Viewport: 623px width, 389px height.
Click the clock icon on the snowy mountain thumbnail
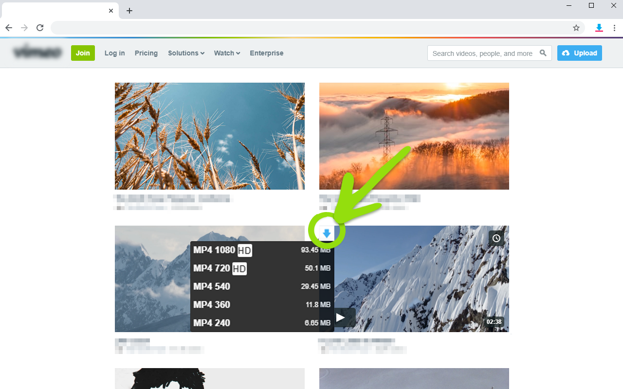(x=496, y=238)
